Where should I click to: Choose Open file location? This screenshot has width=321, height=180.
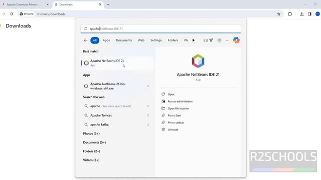[179, 108]
